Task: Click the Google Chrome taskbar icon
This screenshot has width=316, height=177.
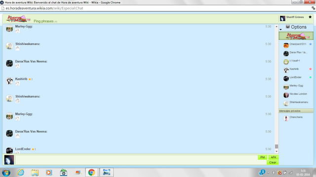Action: [x=91, y=173]
